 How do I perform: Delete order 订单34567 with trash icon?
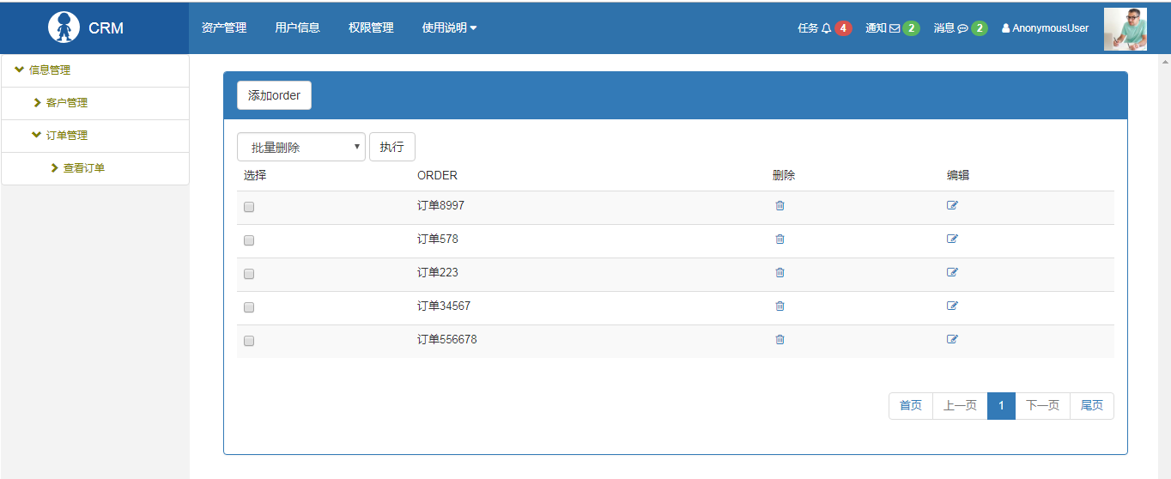coord(780,306)
